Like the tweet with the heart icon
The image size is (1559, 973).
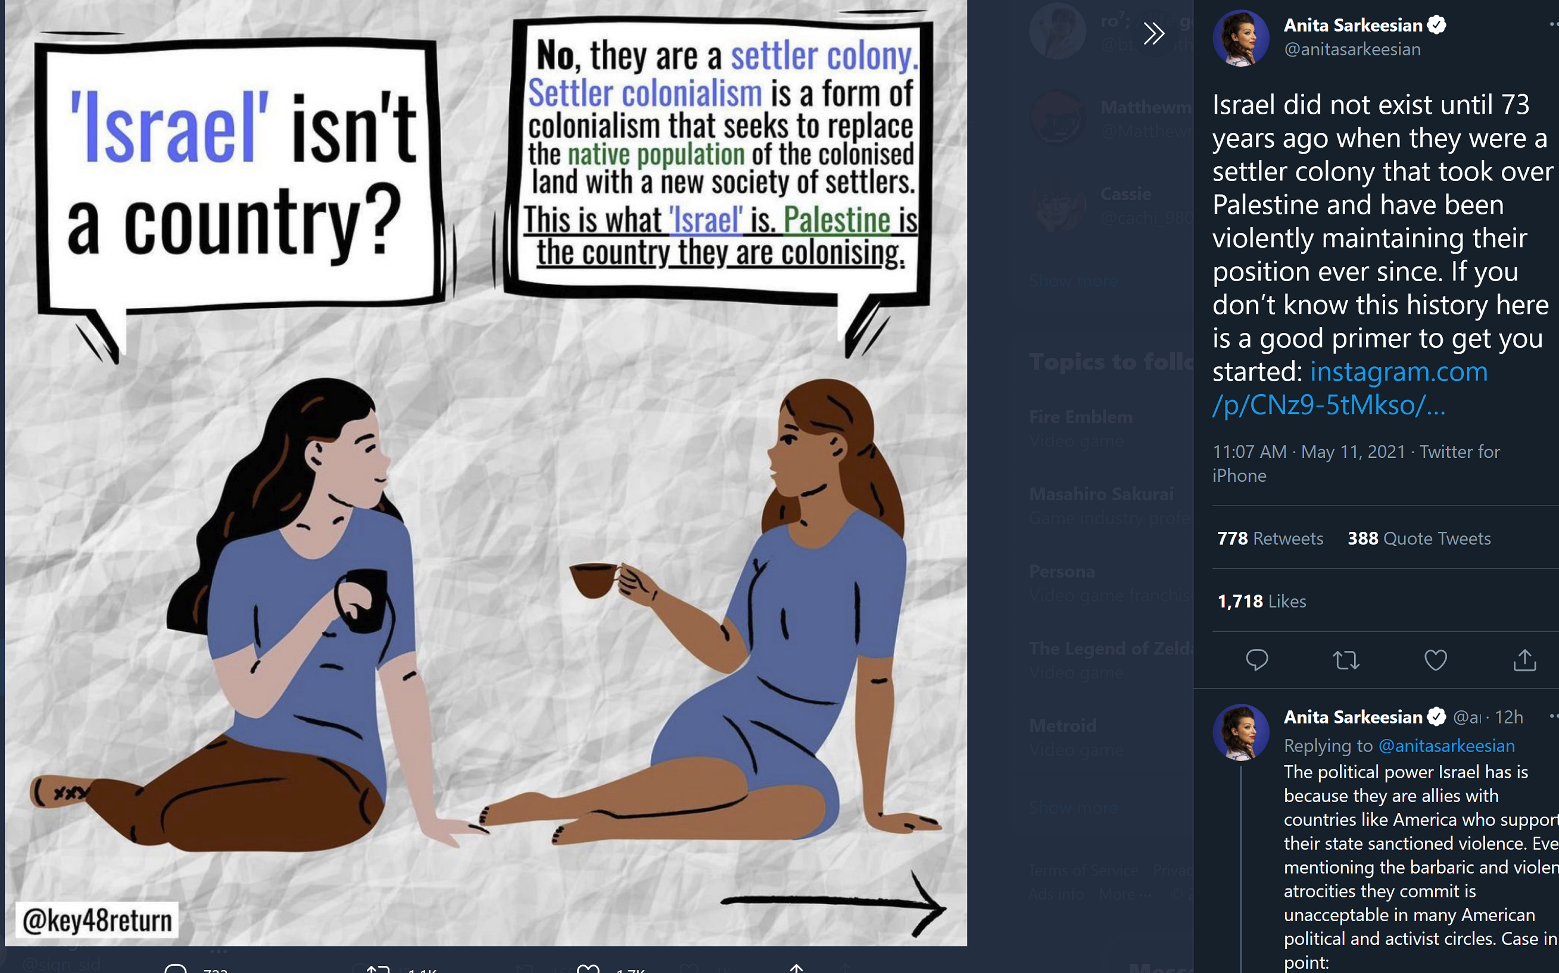tap(1436, 660)
